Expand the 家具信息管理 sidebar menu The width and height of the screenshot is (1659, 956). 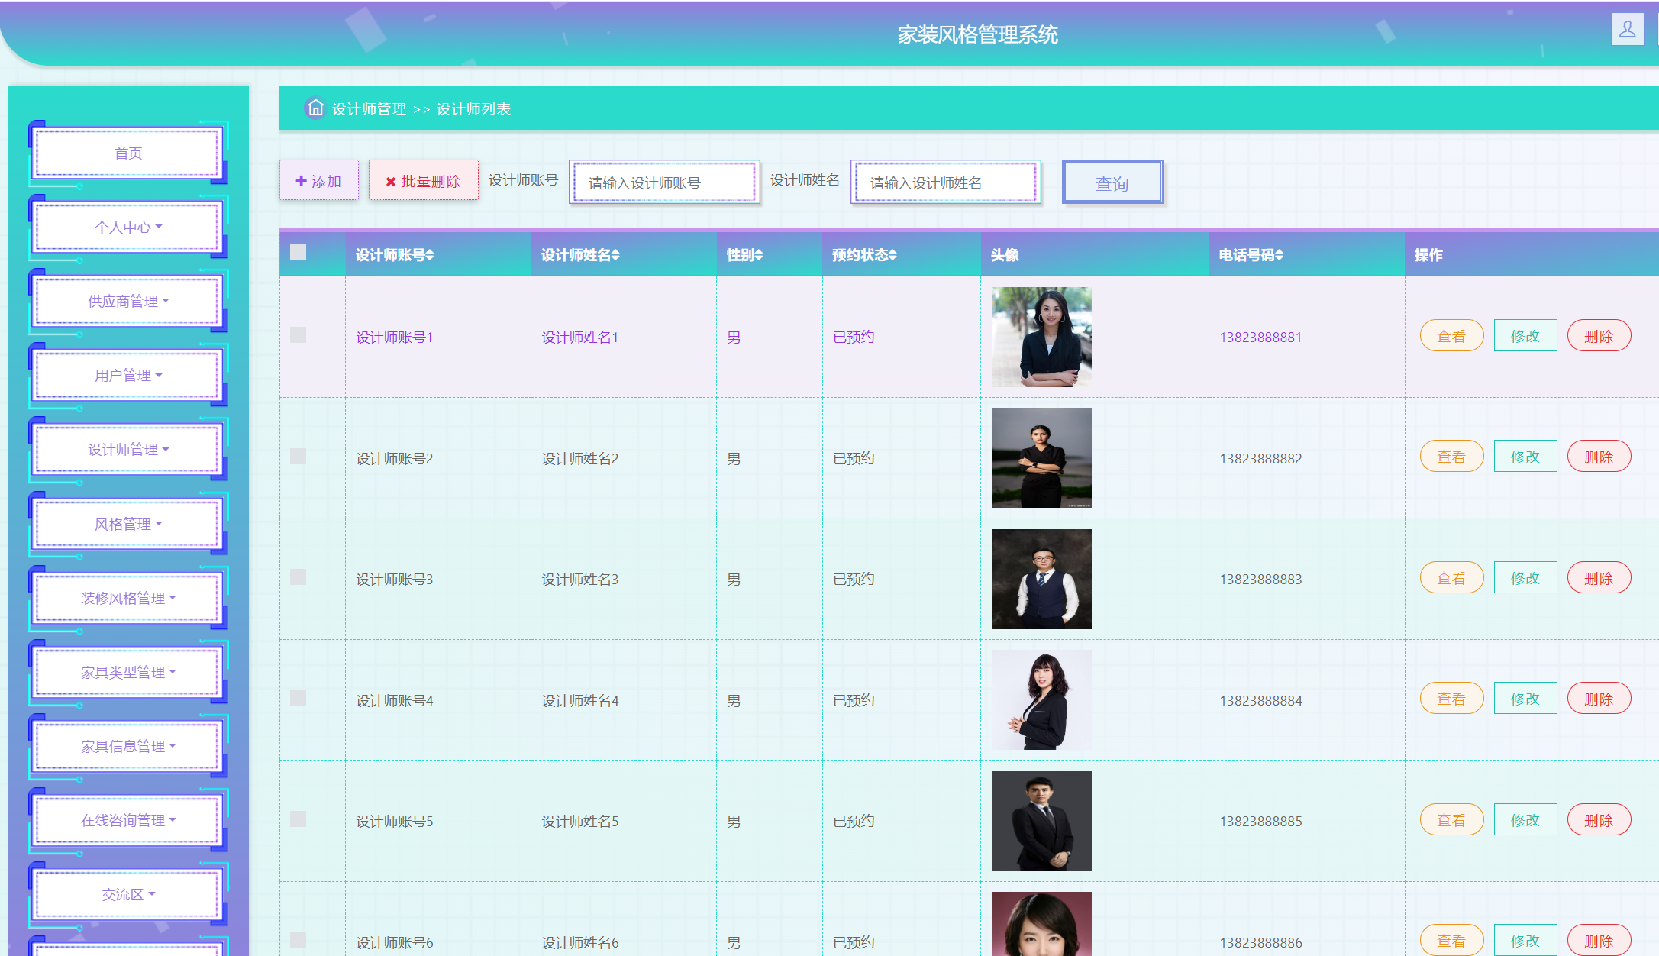tap(128, 747)
